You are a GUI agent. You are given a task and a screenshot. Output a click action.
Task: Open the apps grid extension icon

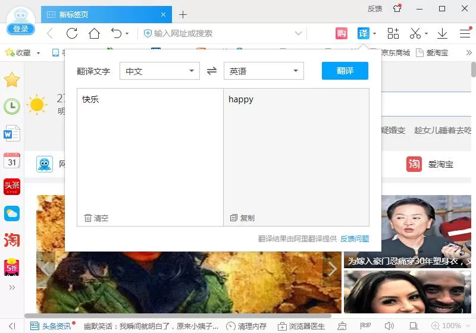click(393, 33)
